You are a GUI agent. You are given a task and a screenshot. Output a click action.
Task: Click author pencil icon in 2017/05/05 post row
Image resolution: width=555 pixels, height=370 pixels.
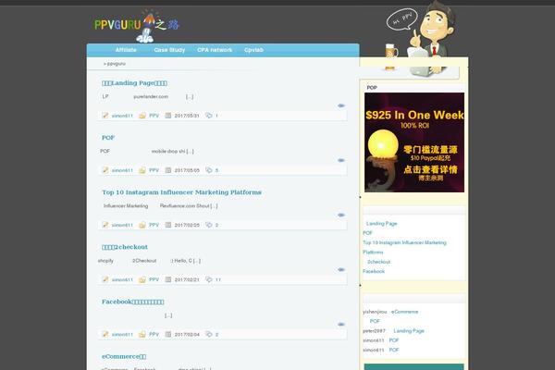click(x=105, y=170)
